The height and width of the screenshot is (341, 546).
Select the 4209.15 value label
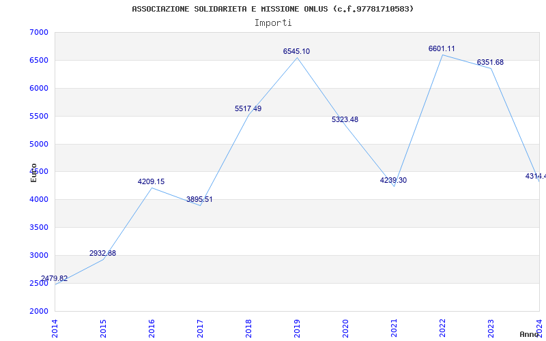point(151,181)
